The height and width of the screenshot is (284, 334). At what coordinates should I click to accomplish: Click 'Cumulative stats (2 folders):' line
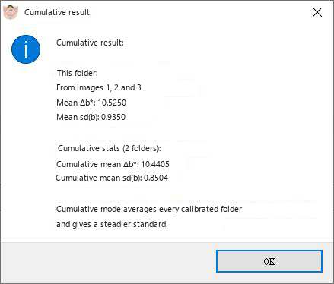click(110, 148)
